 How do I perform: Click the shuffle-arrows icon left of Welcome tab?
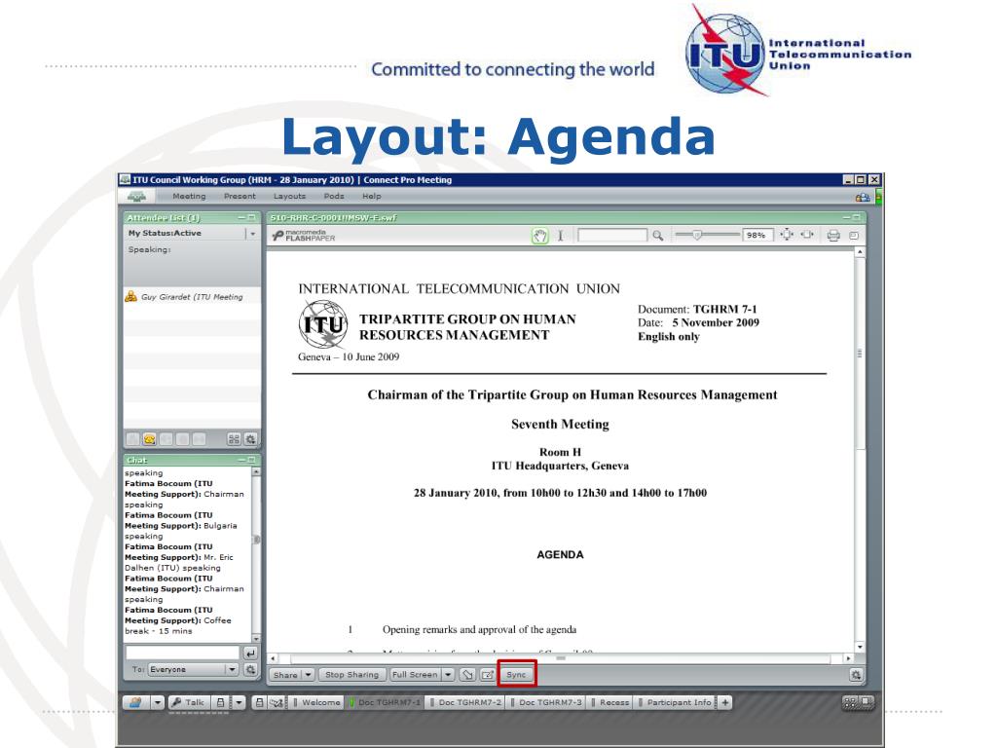pos(276,703)
